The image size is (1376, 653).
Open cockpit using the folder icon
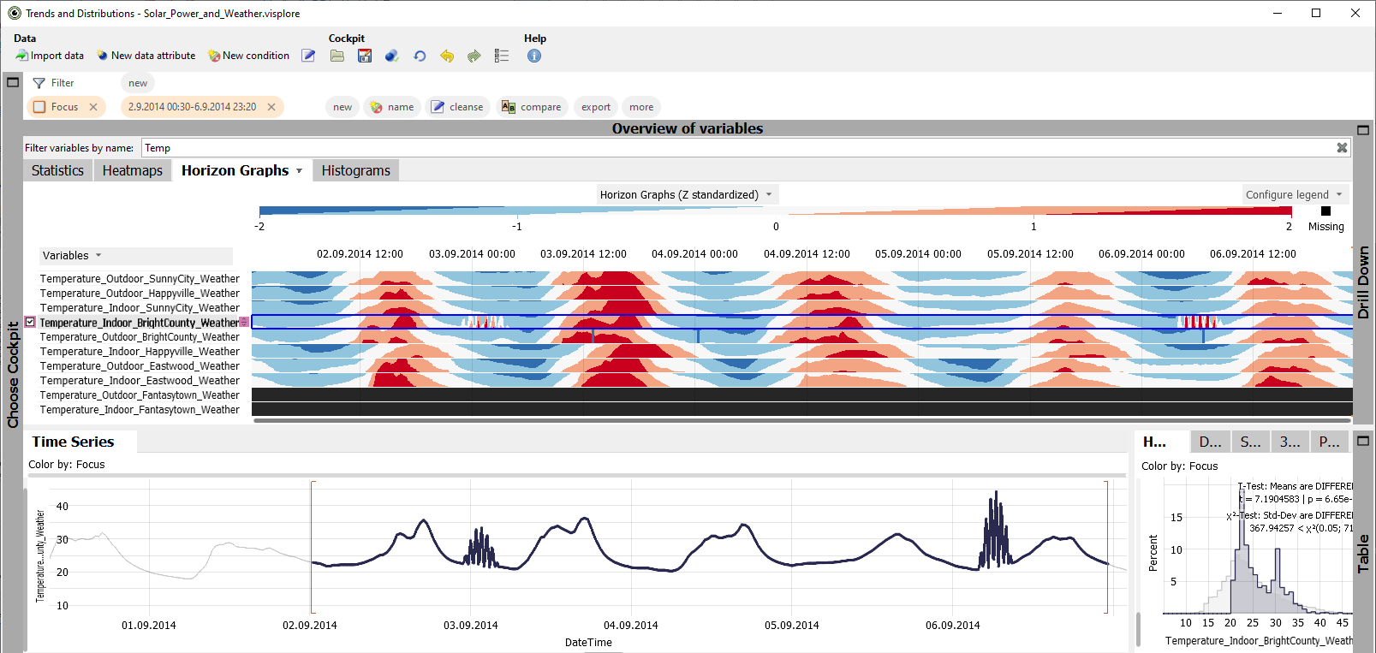337,56
